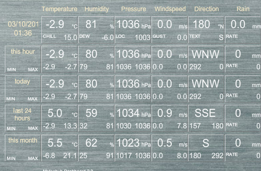
Task: Click last 24 hours pressure 1034
Action: (128, 113)
